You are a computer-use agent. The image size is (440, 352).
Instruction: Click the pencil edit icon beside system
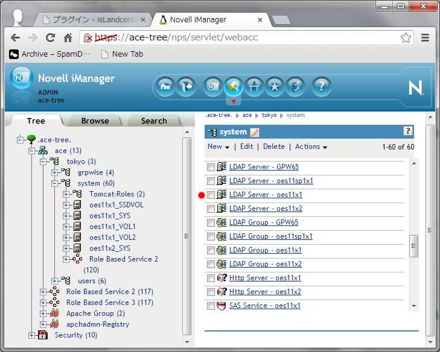coord(255,132)
